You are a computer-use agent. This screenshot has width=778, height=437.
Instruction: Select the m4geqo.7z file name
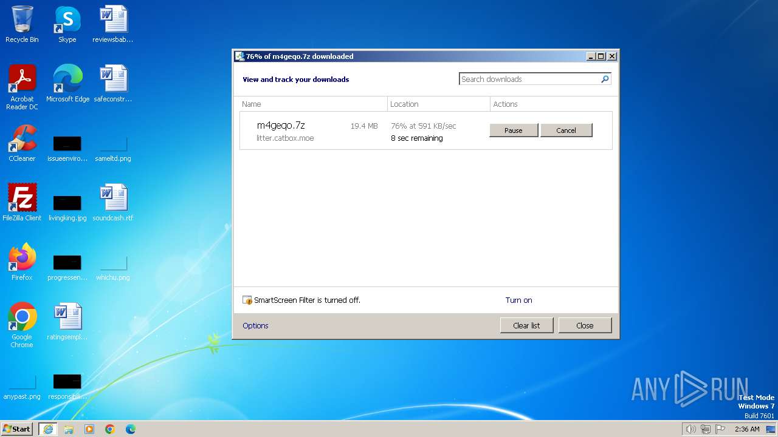281,126
